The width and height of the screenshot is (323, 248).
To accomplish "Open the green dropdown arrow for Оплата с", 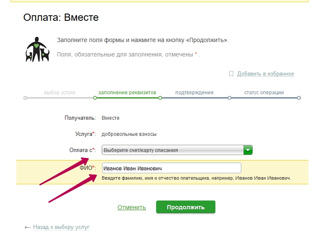I will click(248, 150).
